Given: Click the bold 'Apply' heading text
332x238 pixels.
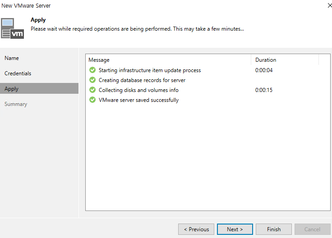Looking at the screenshot, I should [38, 20].
